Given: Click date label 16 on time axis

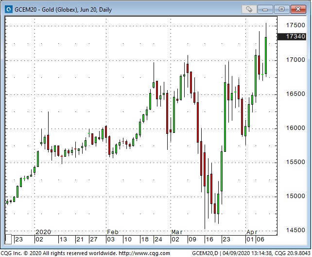Looking at the screenshot, I should [209, 239].
